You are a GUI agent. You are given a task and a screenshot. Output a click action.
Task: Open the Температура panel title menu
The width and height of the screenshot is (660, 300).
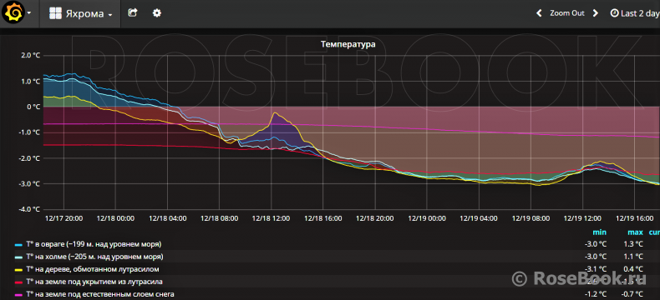348,43
